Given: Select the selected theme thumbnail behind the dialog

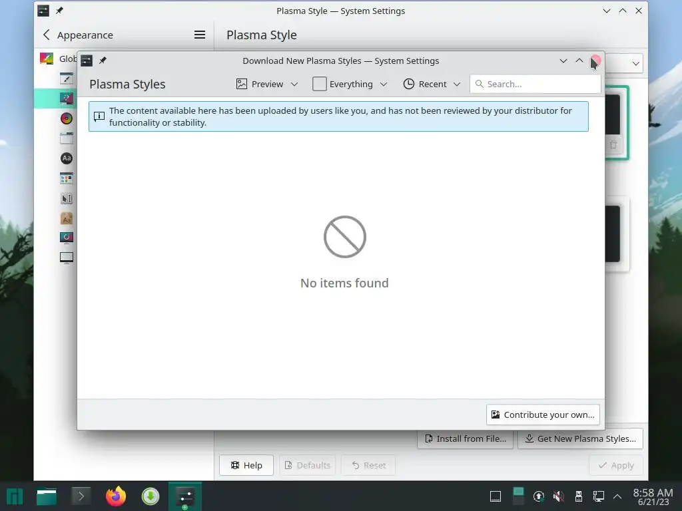Looking at the screenshot, I should 616,122.
